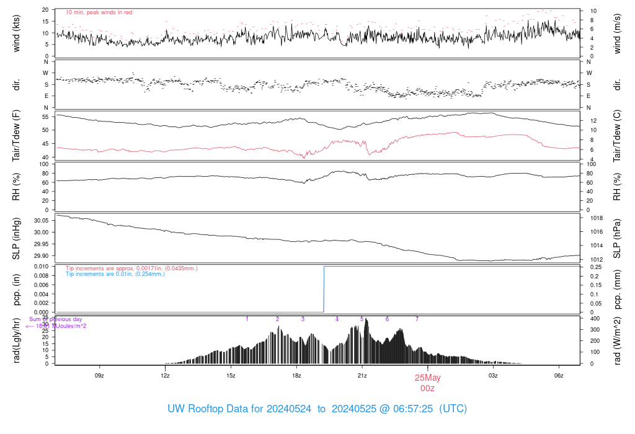
Task: Click the 'wind (m/s)' axis label
Action: point(617,33)
